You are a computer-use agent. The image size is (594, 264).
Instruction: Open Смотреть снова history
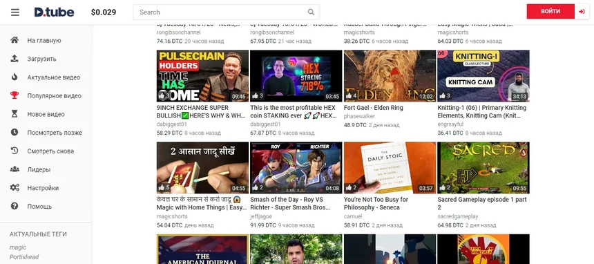coord(50,151)
